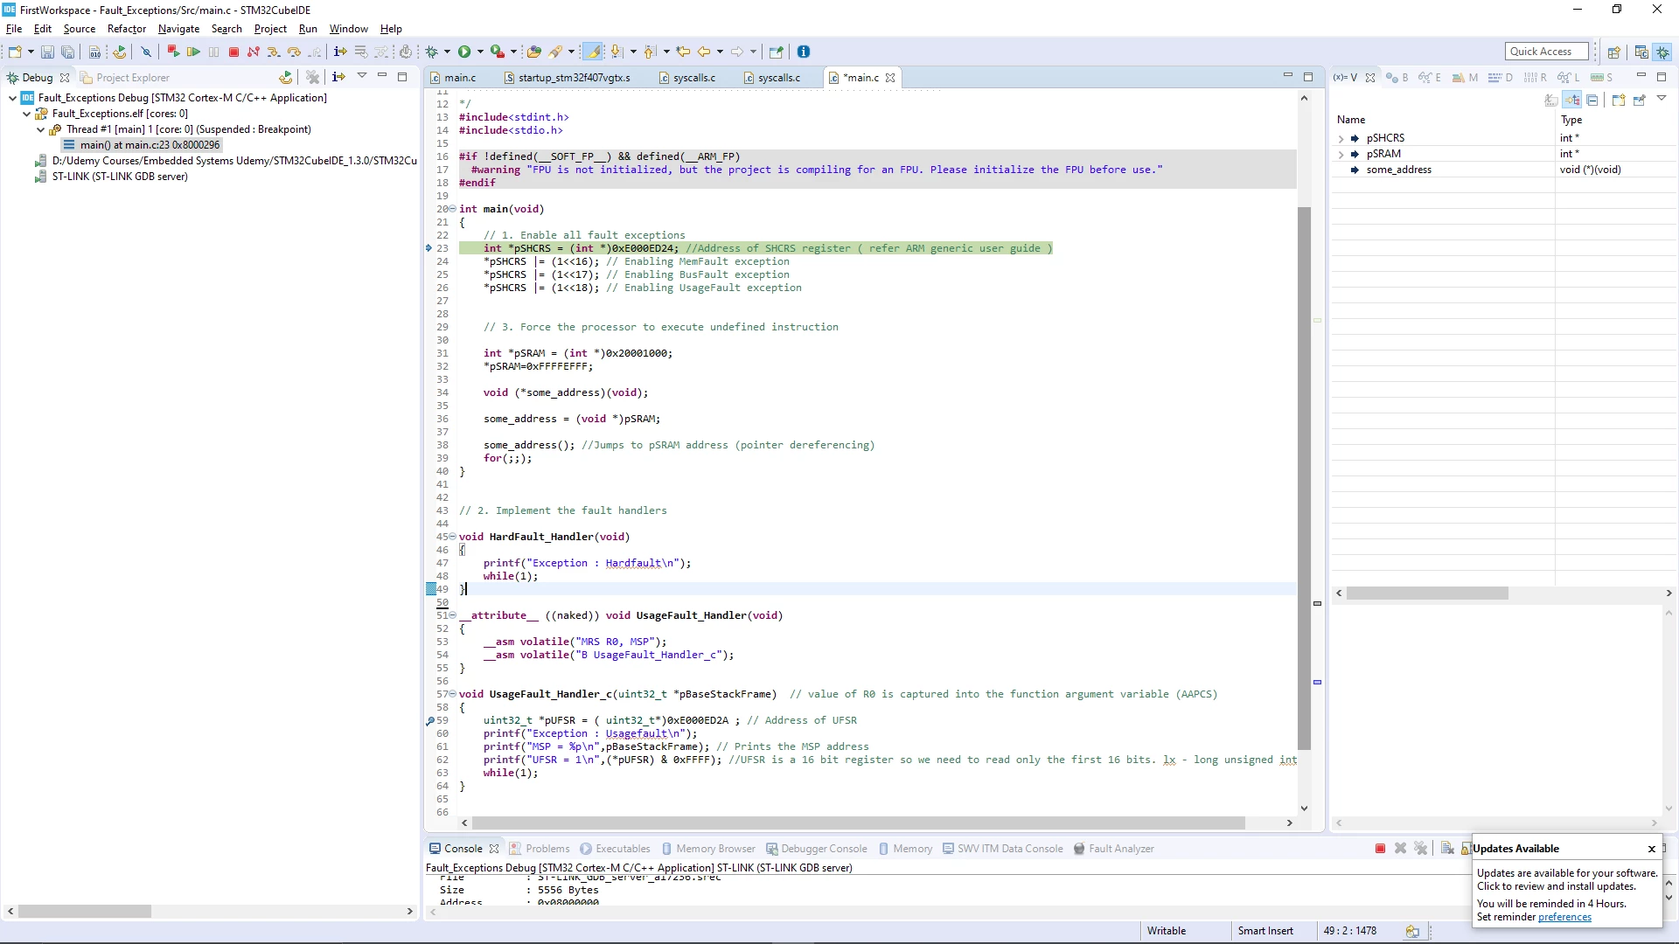Viewport: 1679px width, 944px height.
Task: Click the red Terminate button in main toolbar
Action: coord(233,52)
